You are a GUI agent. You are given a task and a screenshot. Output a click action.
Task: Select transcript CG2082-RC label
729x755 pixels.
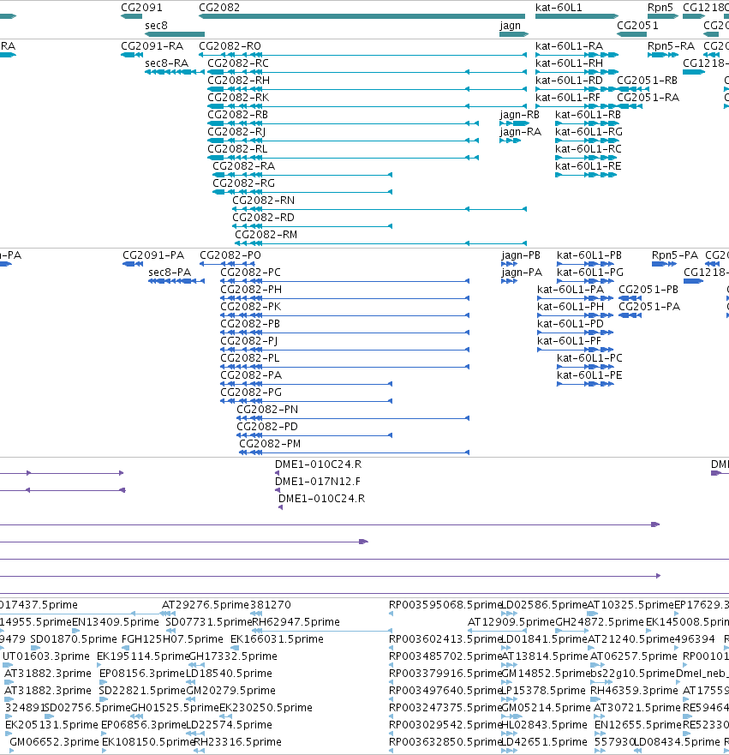point(237,63)
